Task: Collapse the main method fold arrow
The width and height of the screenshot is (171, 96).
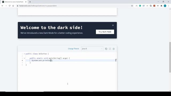Action: tap(24, 58)
